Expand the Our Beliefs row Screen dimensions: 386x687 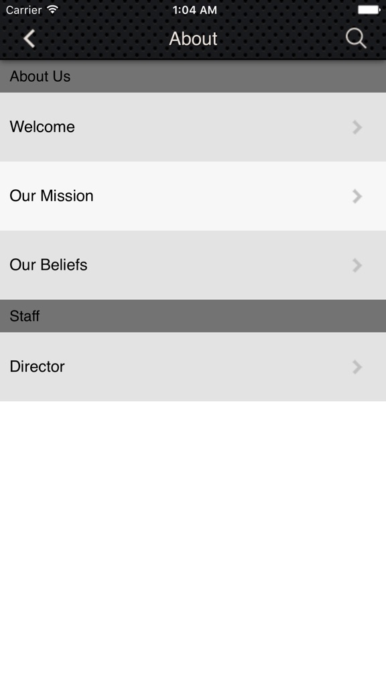[x=193, y=265]
